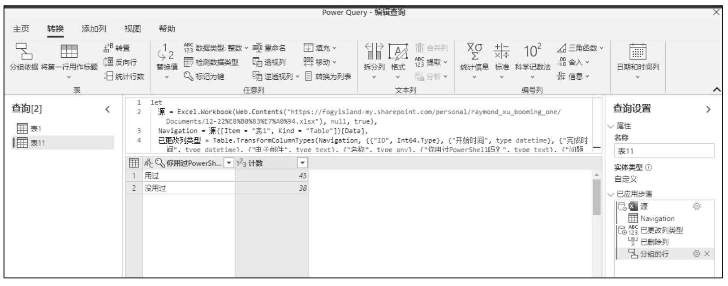Collapse the 查询 pane chevron
Screen dimensions: 728x286
108,109
